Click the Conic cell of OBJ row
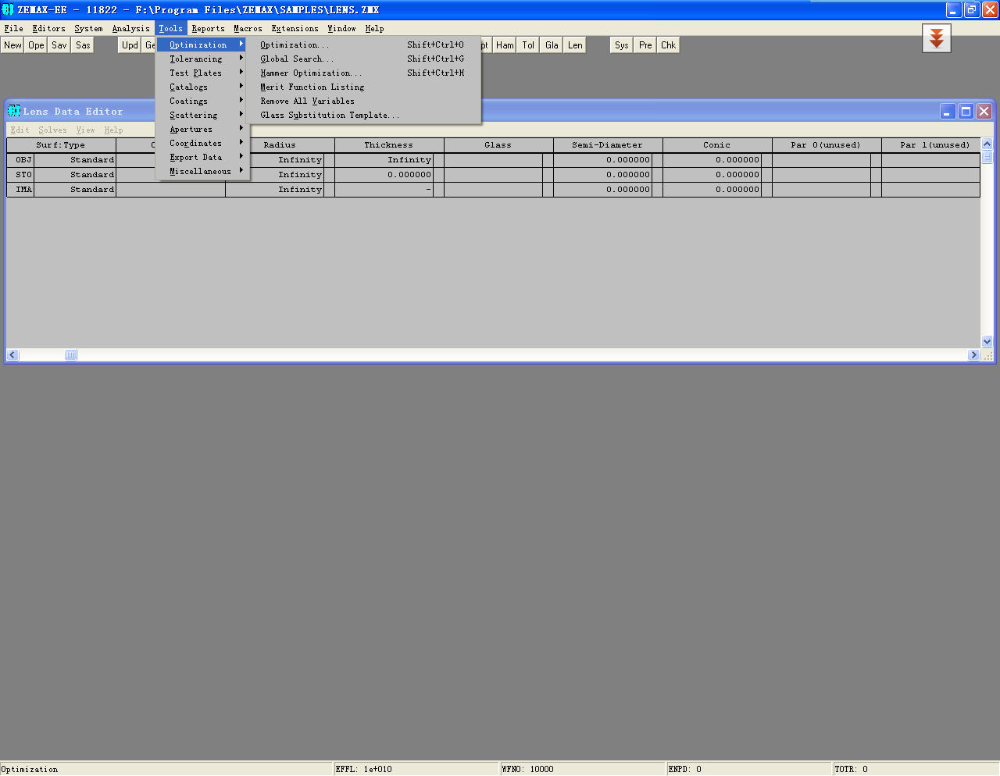The image size is (1000, 776). point(712,160)
